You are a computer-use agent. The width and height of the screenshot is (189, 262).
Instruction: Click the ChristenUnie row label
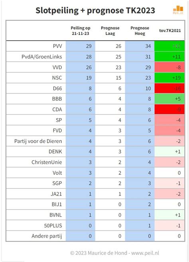[47, 162]
